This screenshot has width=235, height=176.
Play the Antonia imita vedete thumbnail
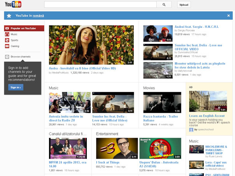coord(70,102)
